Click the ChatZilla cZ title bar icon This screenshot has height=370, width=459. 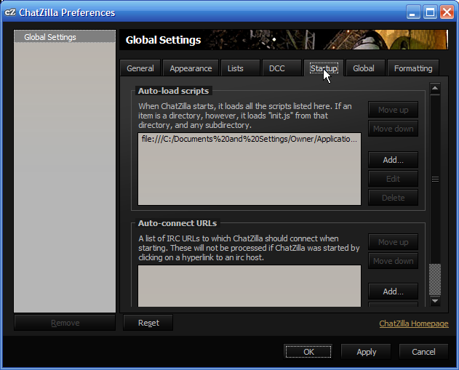[9, 12]
